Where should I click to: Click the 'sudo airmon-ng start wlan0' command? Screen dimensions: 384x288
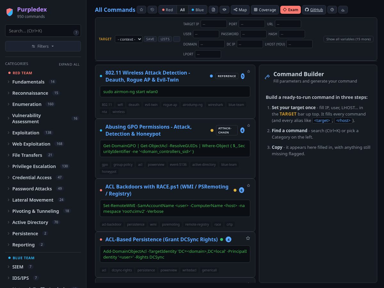click(175, 92)
